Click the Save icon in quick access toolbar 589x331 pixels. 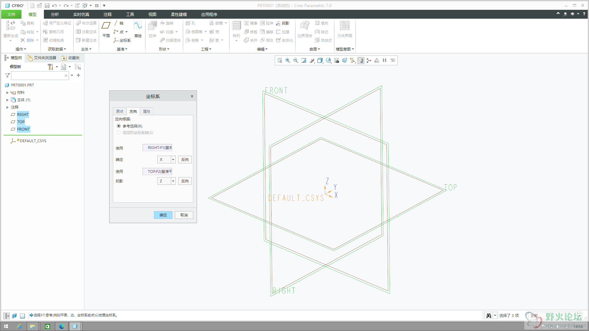(x=47, y=6)
